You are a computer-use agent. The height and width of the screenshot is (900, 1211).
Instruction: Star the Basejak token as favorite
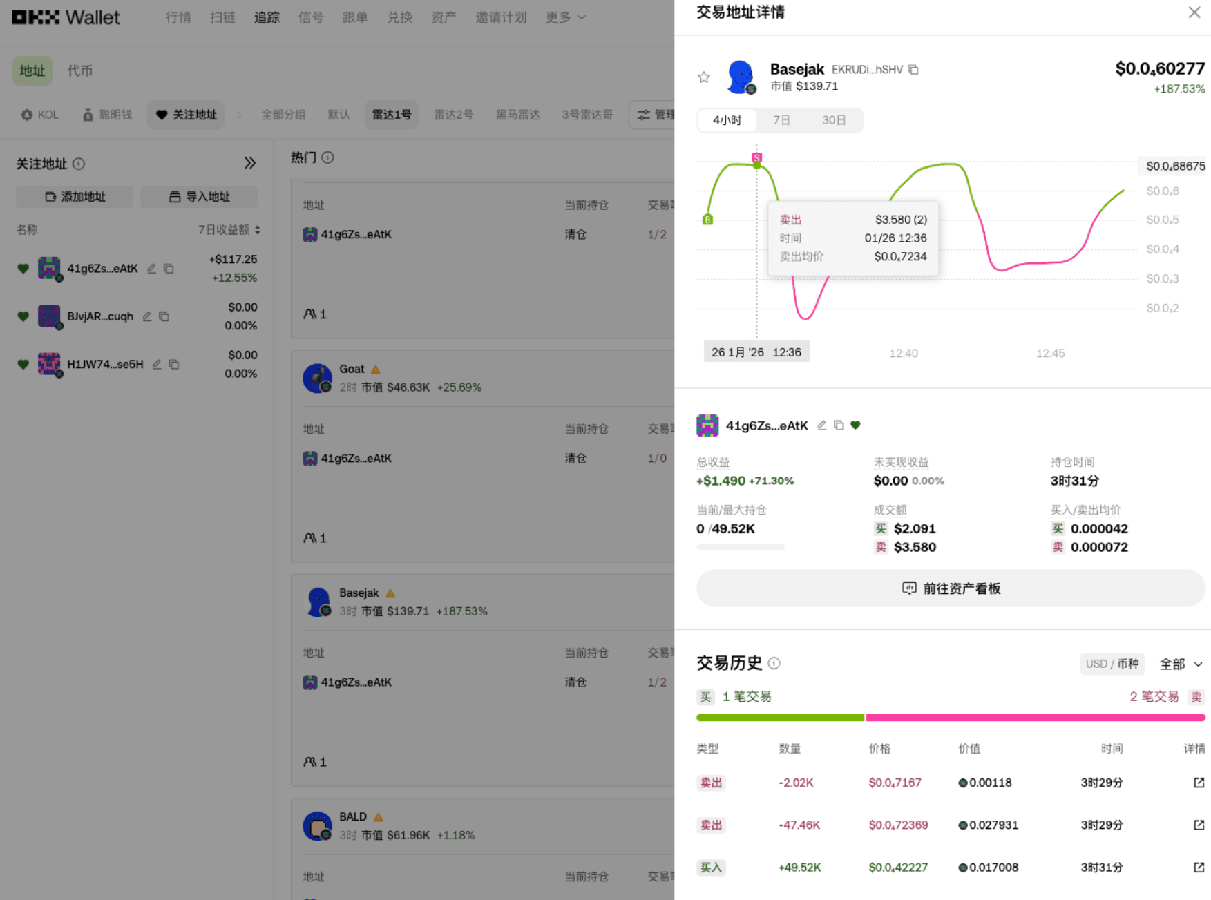point(704,77)
